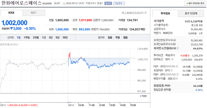207x108 pixels.
Task: Show the 월봉 candle chart
Action: 125,37
